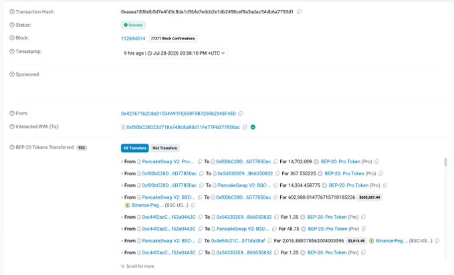
Task: Copy Pro Token address in 48.75 row
Action: click(364, 229)
